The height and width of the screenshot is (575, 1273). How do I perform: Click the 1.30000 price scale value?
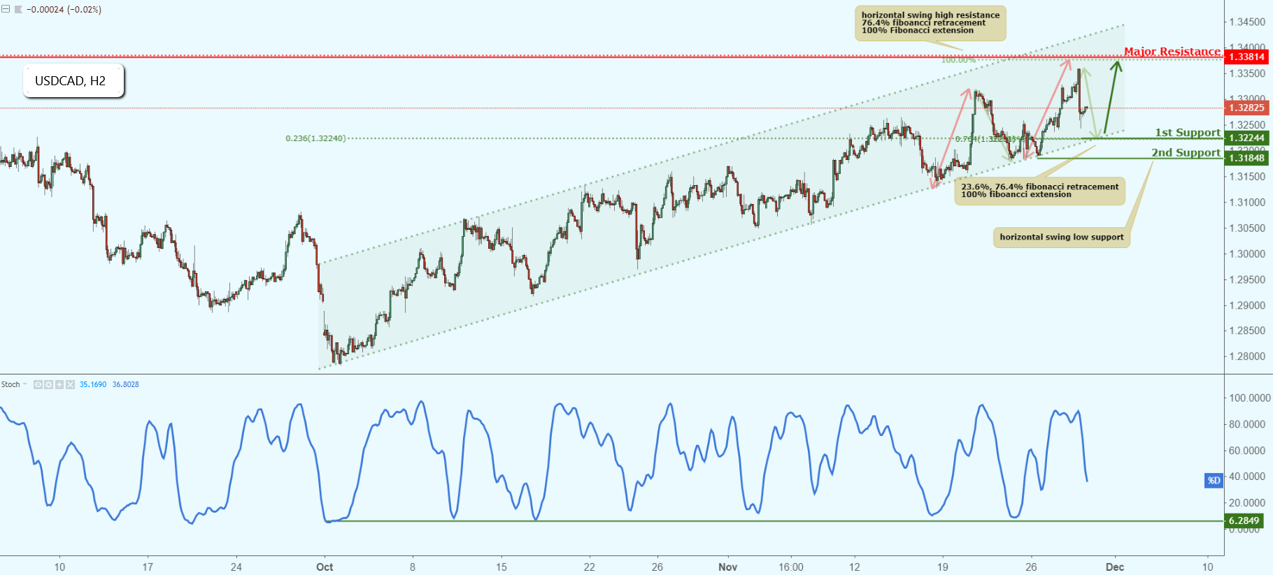[x=1247, y=254]
